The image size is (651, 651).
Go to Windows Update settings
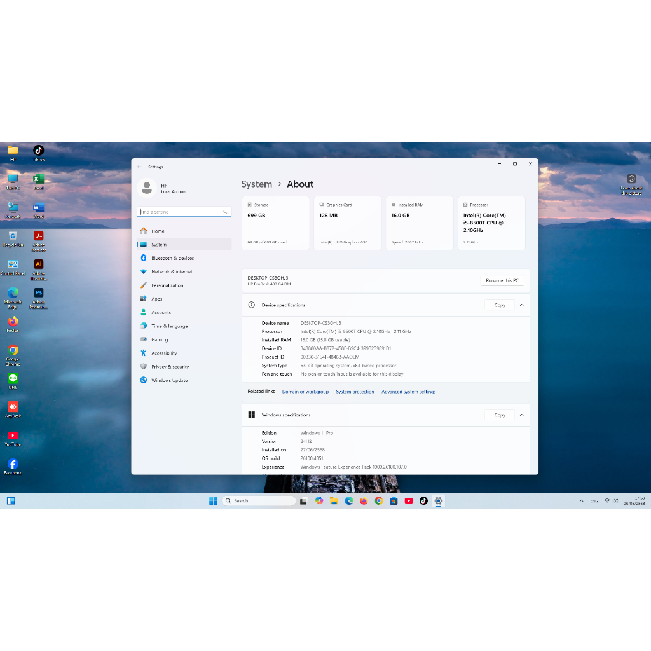click(169, 380)
